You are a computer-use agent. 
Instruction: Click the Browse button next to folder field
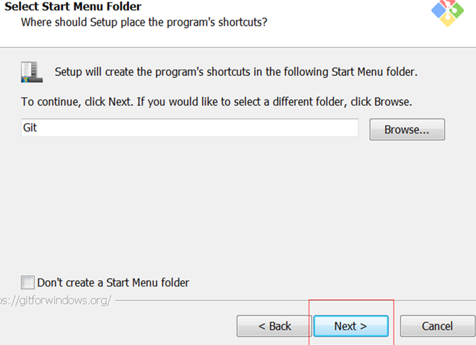tap(407, 129)
